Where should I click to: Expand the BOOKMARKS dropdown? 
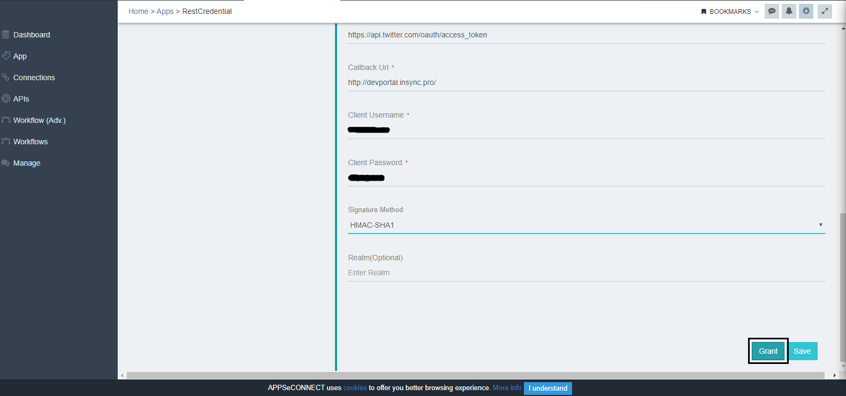click(730, 12)
